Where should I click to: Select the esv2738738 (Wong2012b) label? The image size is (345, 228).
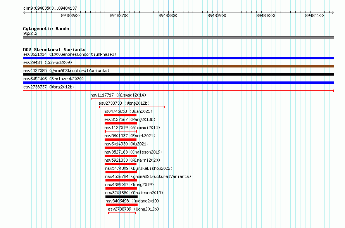[x=124, y=103]
